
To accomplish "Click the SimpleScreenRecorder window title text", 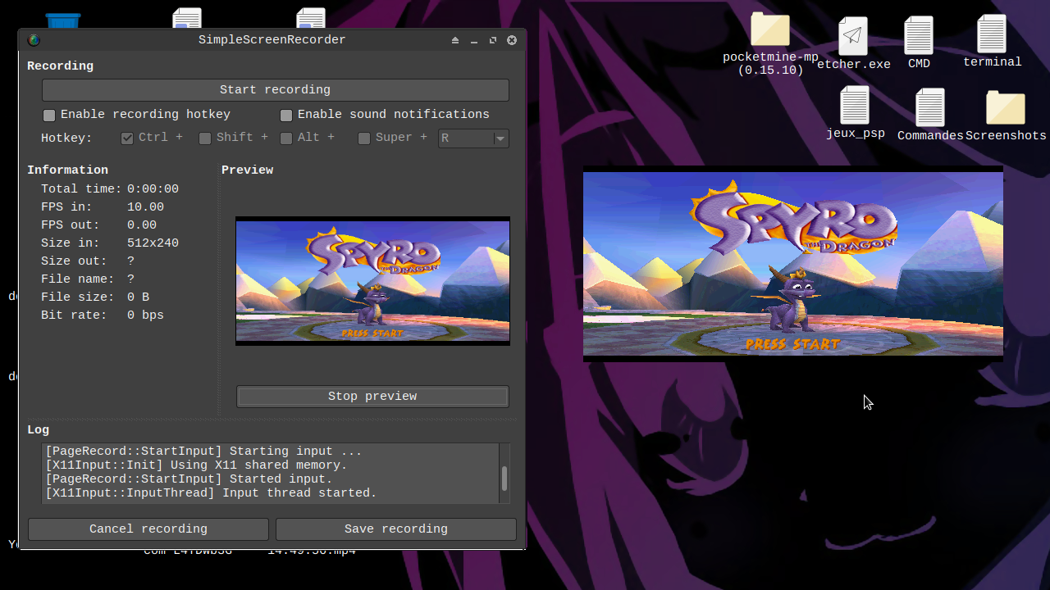I will [272, 40].
